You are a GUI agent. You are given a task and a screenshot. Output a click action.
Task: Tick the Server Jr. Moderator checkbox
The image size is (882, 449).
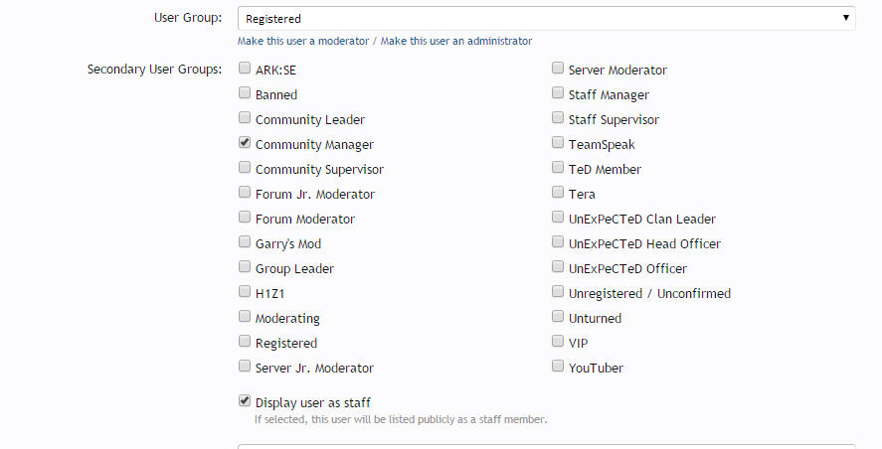[245, 367]
